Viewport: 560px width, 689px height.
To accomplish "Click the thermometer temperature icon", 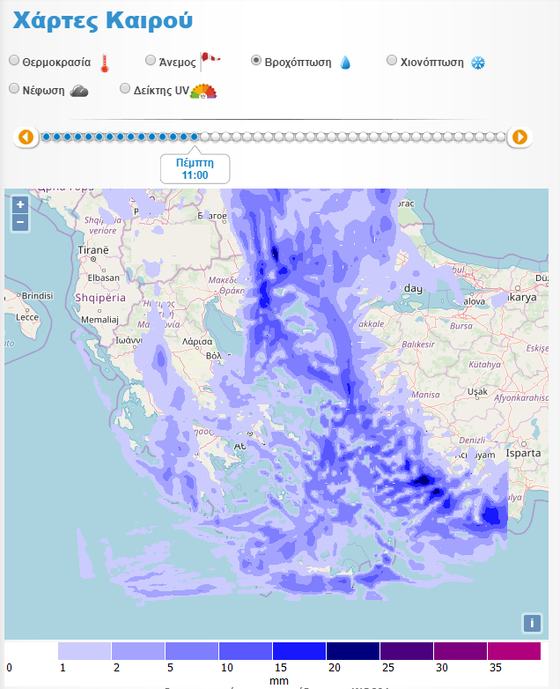I will [x=105, y=63].
